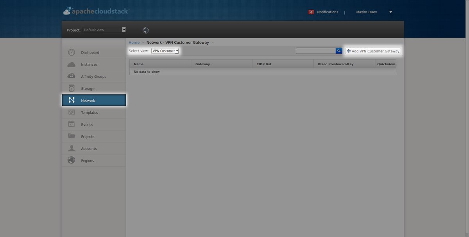Open Affinity Groups section
Image resolution: width=469 pixels, height=237 pixels.
pos(94,76)
